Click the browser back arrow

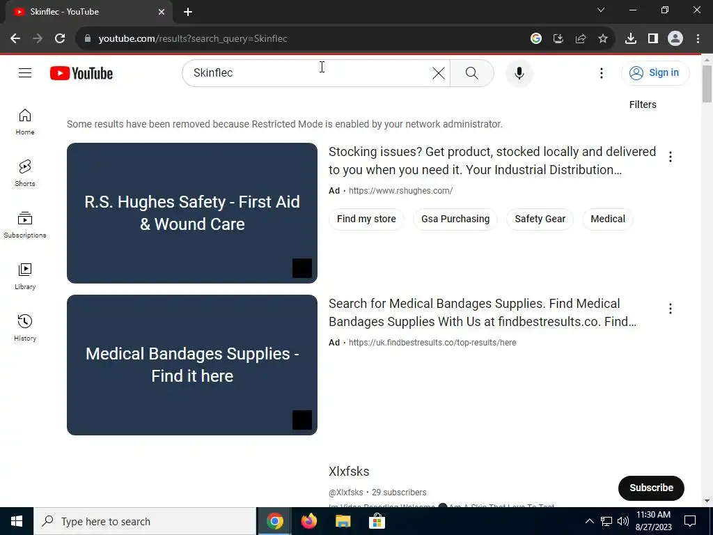coord(15,39)
